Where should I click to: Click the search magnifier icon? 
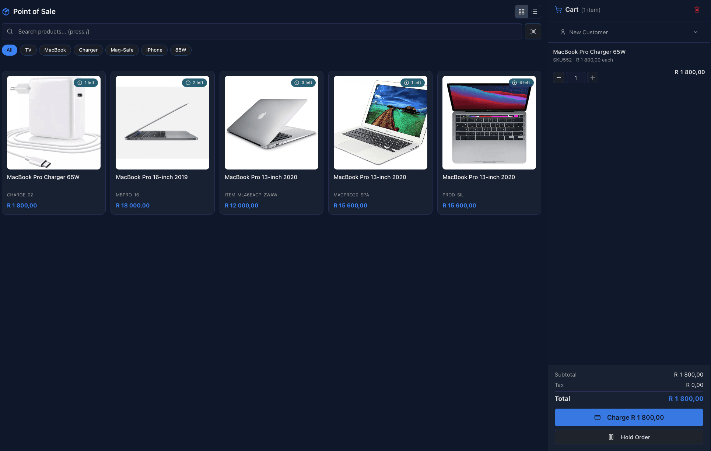tap(10, 32)
